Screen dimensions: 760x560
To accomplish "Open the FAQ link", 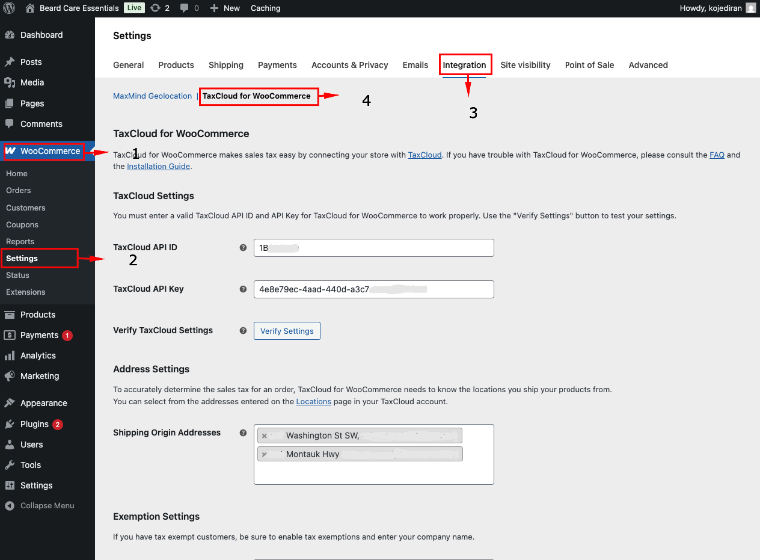I will tap(717, 155).
